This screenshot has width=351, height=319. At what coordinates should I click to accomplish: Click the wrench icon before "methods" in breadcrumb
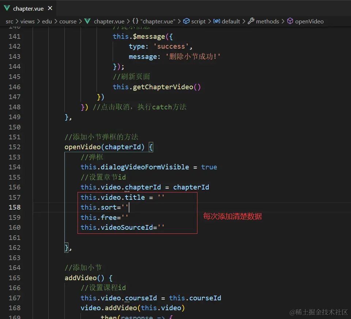[x=251, y=21]
